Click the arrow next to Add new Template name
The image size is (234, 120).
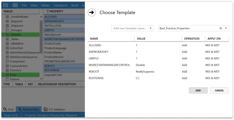point(151,28)
